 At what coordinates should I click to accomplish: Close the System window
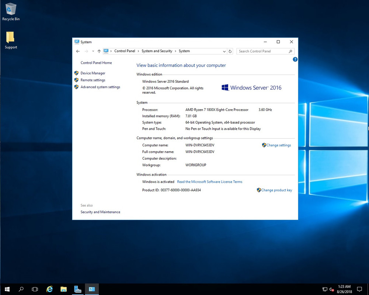pos(291,42)
